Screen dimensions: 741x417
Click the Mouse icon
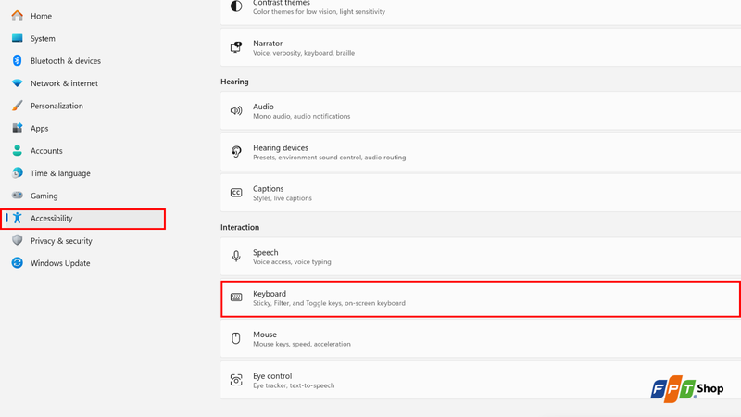pyautogui.click(x=236, y=338)
